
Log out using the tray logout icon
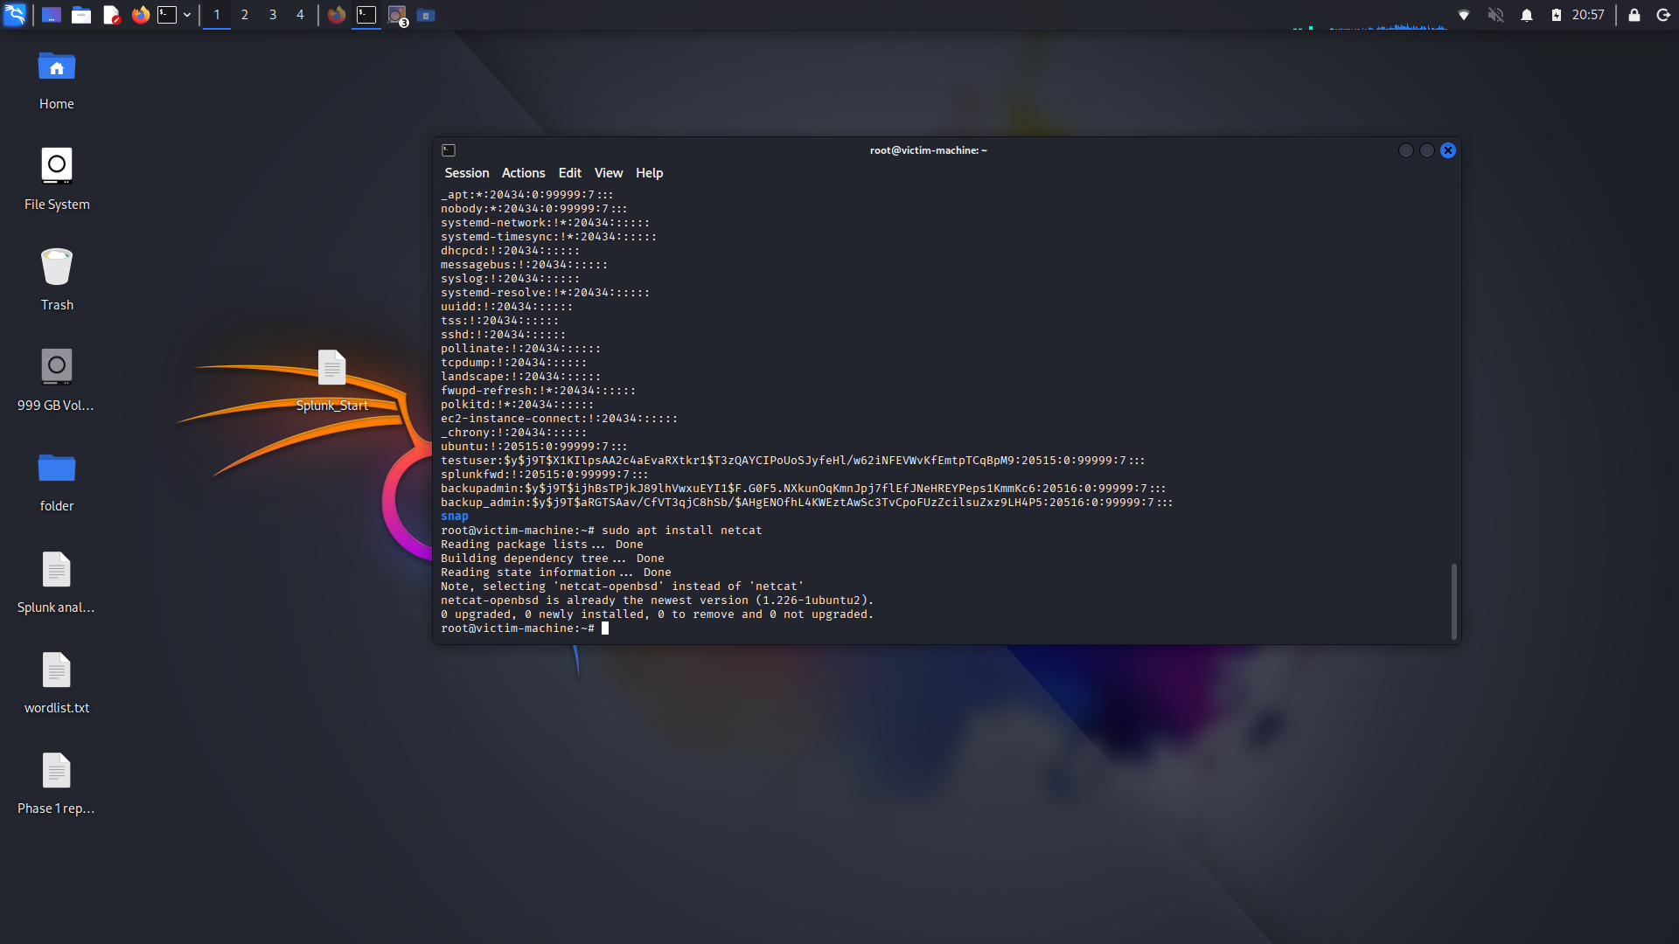[1663, 15]
